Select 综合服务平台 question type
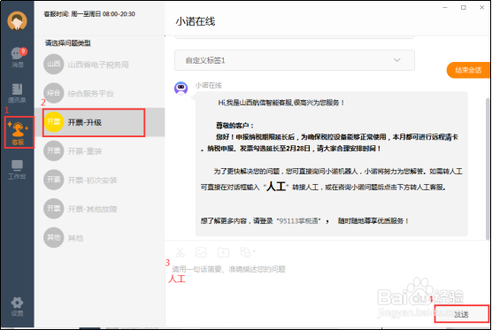Viewport: 492px width, 330px height. tap(90, 94)
